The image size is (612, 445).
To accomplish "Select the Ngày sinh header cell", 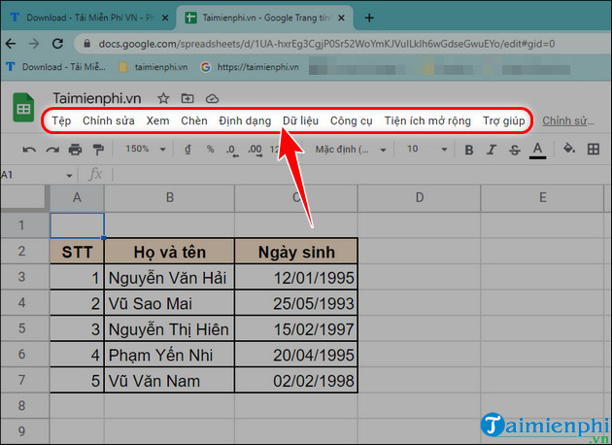I will [296, 252].
